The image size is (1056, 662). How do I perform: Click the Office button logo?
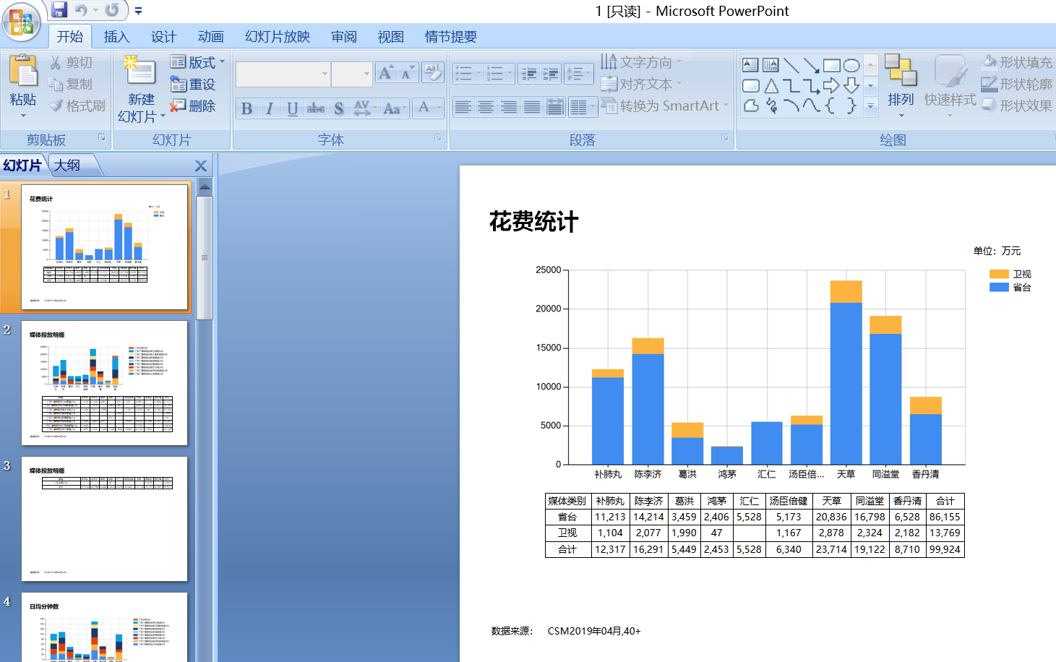[22, 21]
